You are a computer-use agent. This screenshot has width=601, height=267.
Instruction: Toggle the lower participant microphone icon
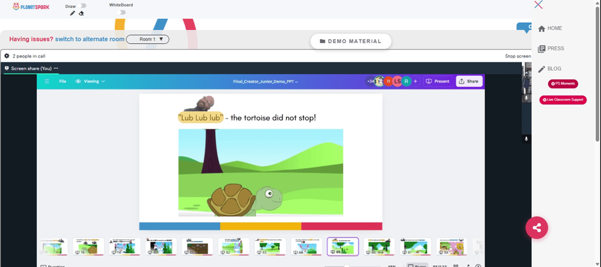[x=526, y=139]
